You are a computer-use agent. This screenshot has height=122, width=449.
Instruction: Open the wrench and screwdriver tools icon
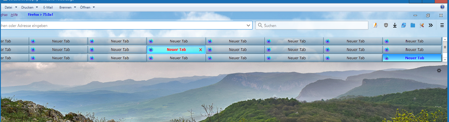422,25
